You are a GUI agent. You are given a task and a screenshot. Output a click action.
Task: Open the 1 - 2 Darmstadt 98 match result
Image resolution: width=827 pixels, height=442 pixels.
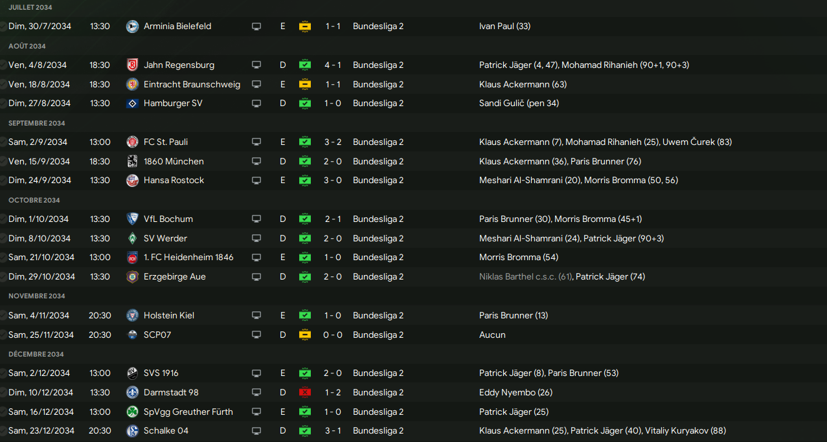pyautogui.click(x=333, y=393)
